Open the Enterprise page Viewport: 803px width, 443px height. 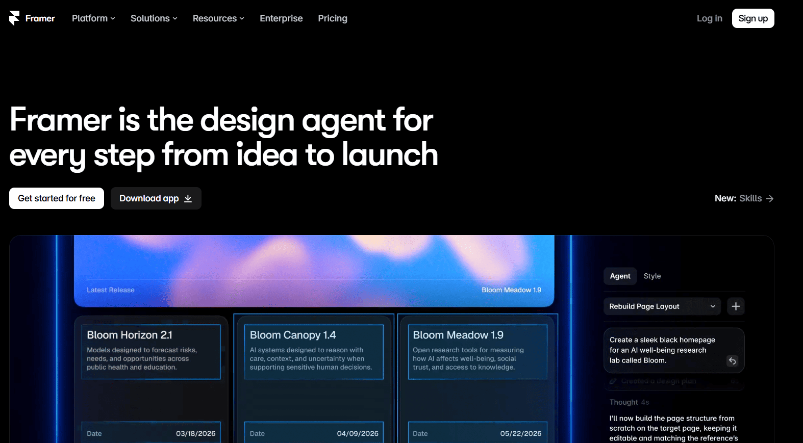click(281, 18)
